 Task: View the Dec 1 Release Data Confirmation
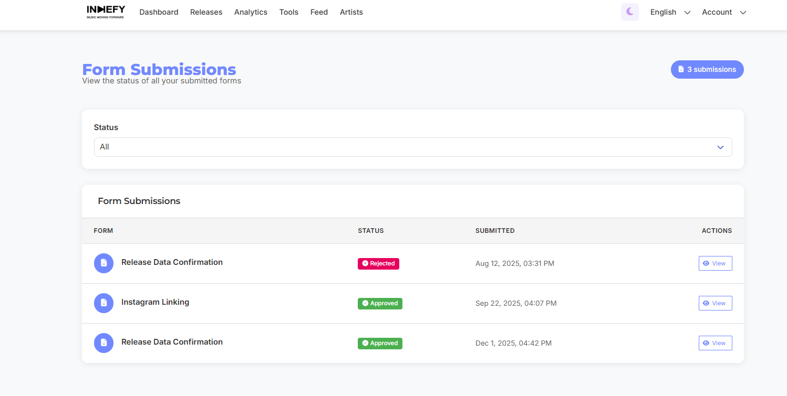coord(714,343)
